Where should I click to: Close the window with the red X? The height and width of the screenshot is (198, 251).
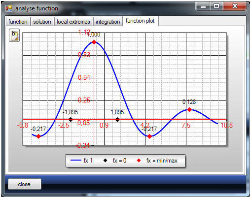[235, 6]
